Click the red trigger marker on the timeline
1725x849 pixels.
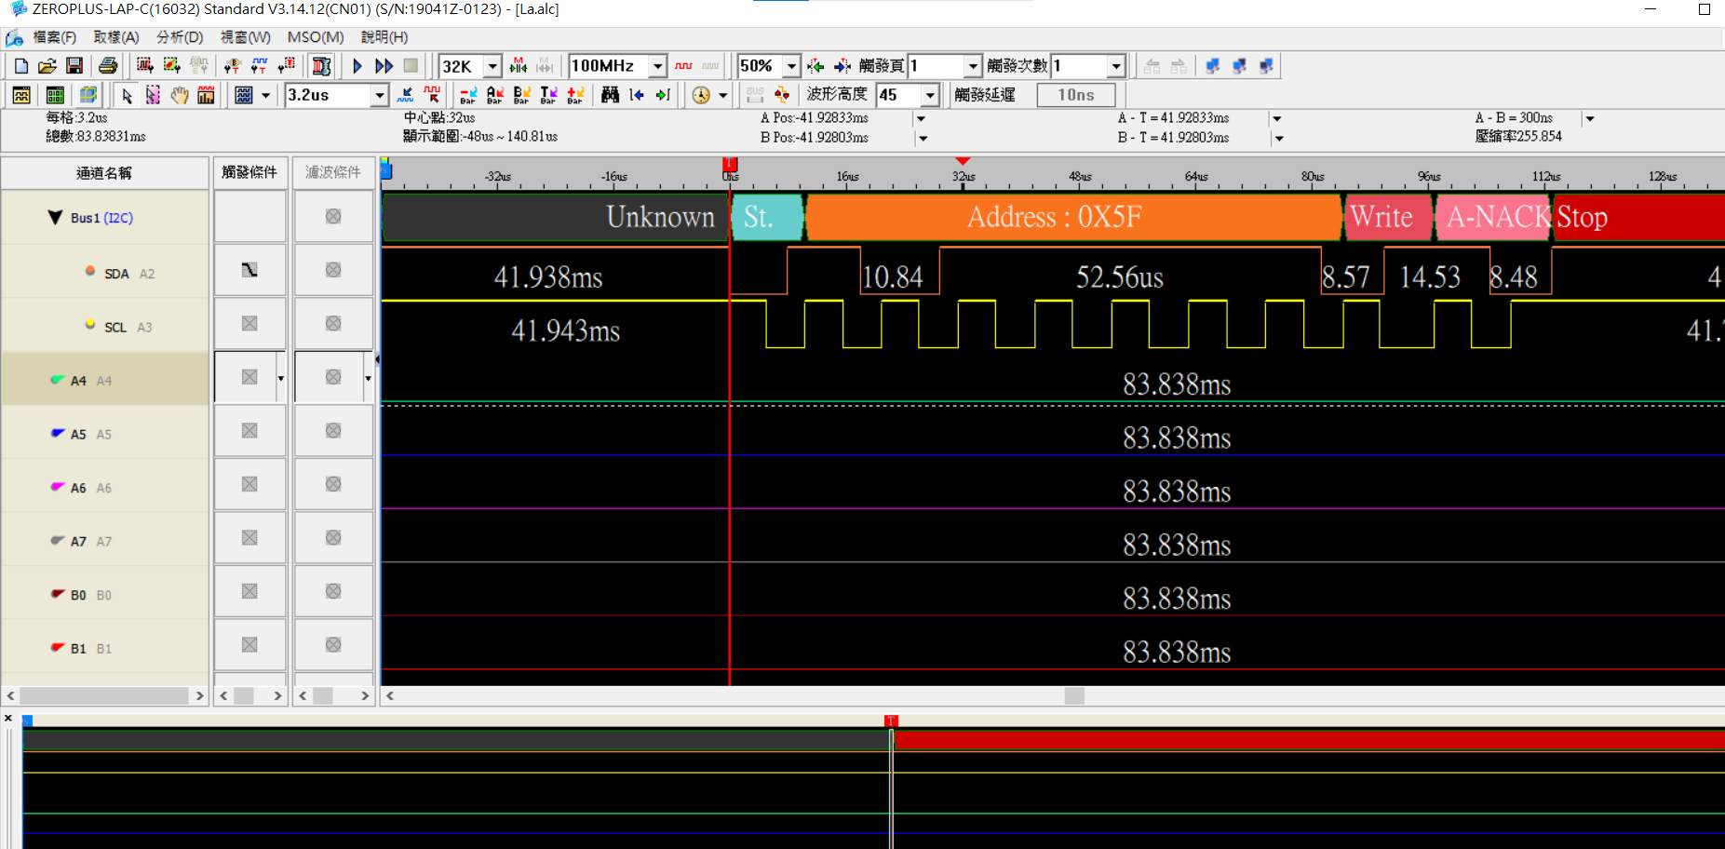pos(730,165)
